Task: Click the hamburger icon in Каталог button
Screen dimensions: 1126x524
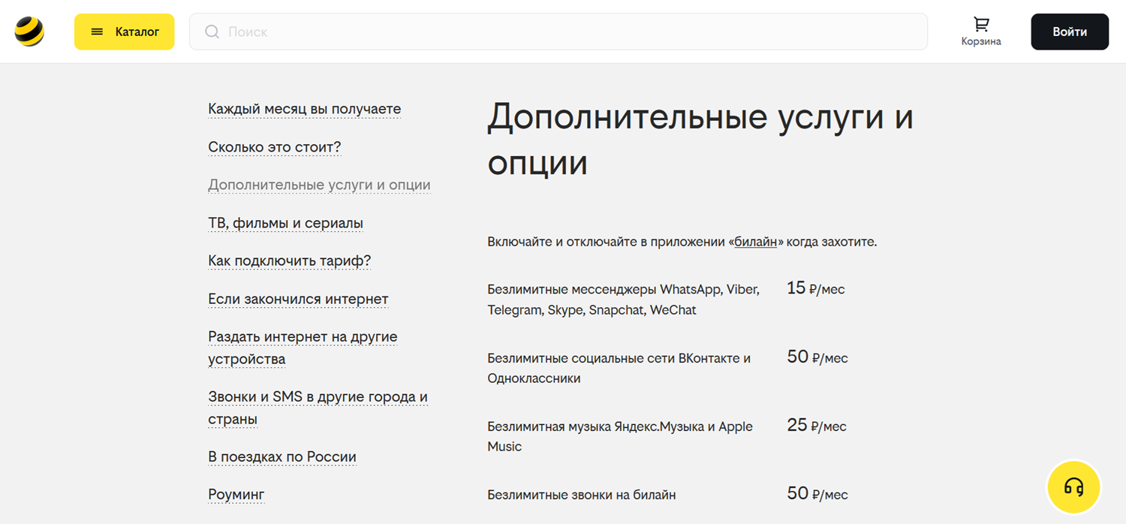Action: coord(97,32)
